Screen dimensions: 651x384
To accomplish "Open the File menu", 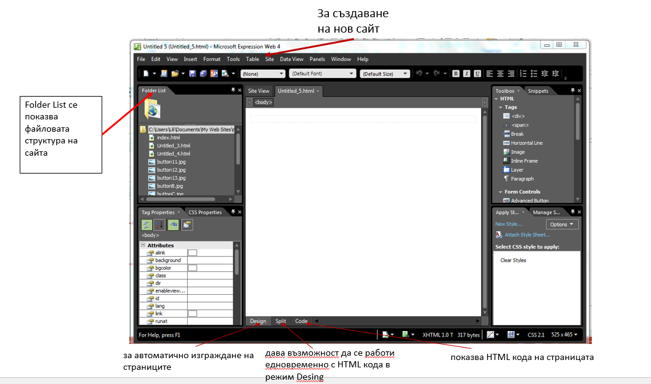I will point(141,59).
